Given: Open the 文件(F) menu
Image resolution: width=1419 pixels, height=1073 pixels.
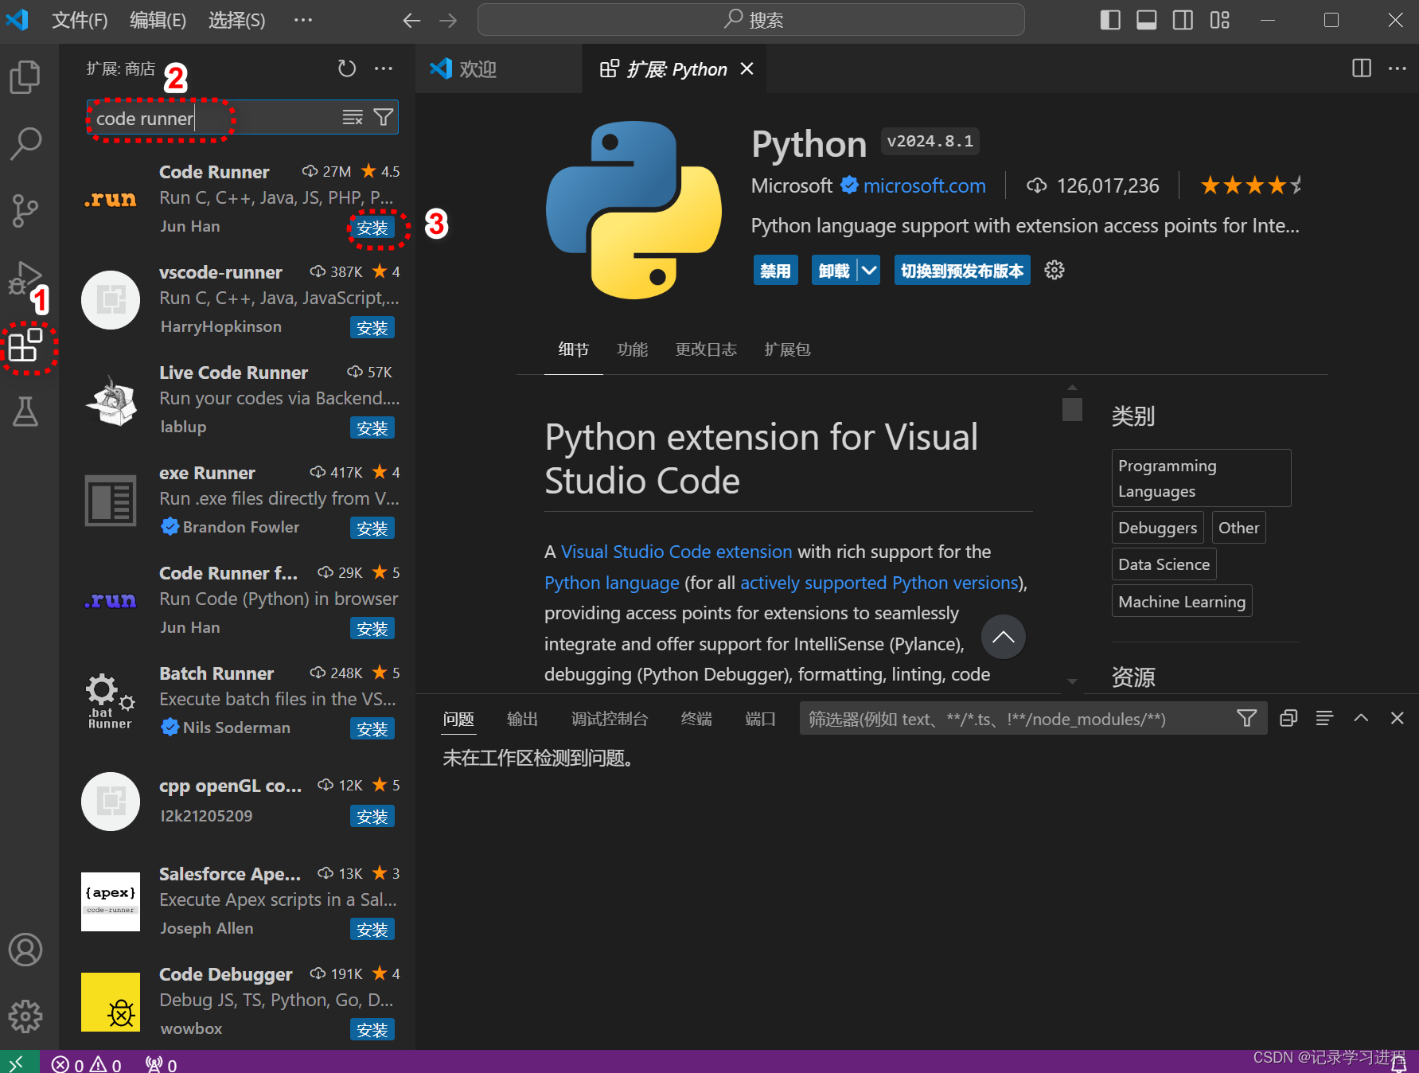Looking at the screenshot, I should 80,21.
